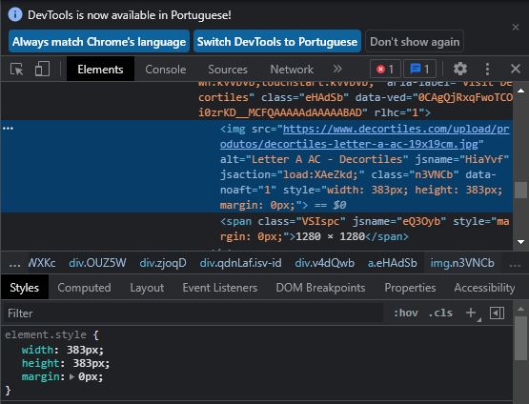Click Always match Chrome's language button
This screenshot has width=529, height=404.
coord(99,42)
